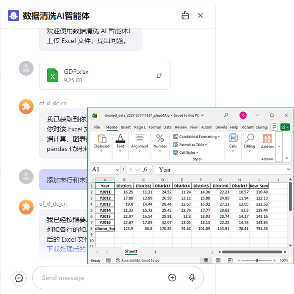Switch to Page Layout view icon
The width and height of the screenshot is (294, 294).
(218, 260)
